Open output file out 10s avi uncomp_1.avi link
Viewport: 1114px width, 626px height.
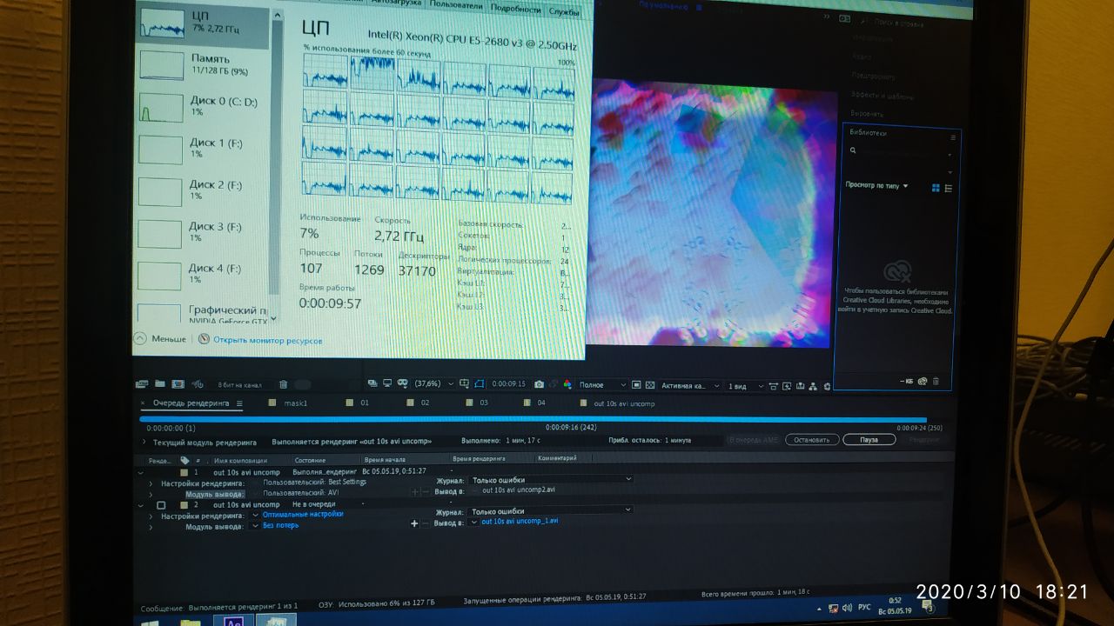point(520,522)
